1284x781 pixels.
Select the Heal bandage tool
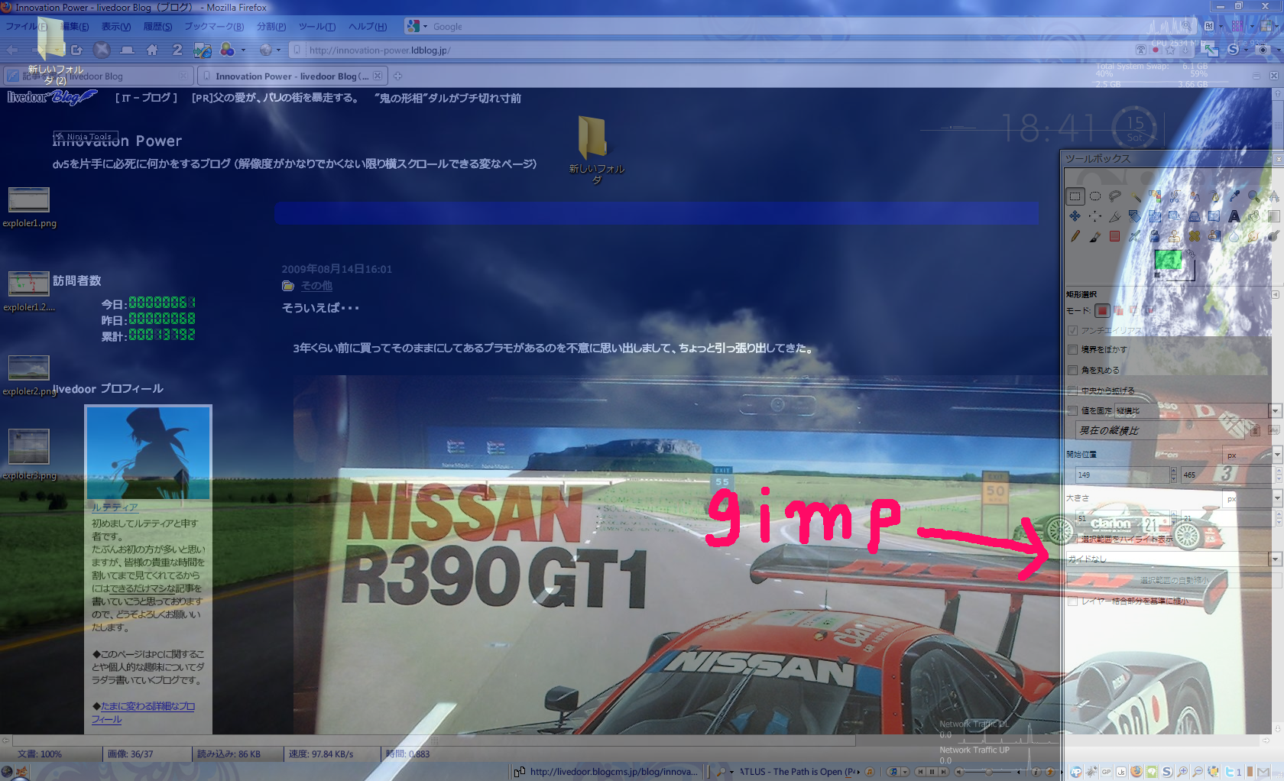pyautogui.click(x=1195, y=236)
